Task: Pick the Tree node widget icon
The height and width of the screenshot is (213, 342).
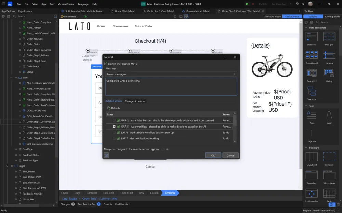Action: [312, 91]
